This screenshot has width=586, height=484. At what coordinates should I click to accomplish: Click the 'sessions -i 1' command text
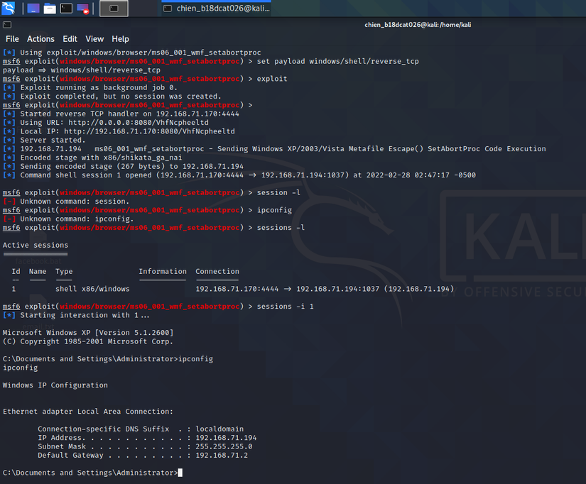click(x=285, y=307)
